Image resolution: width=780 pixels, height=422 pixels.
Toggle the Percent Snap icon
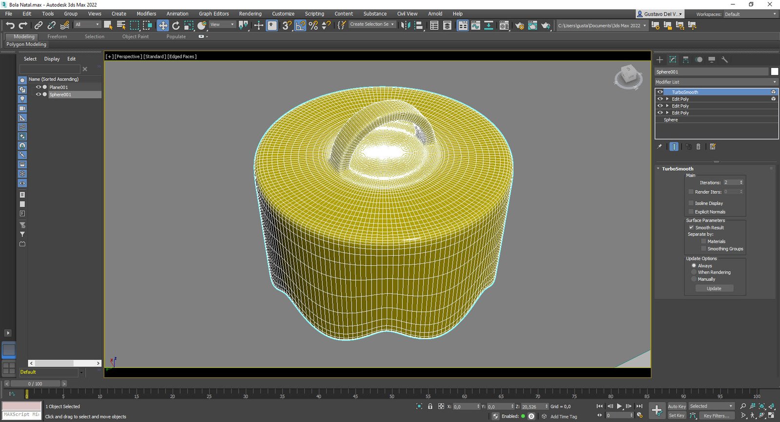click(313, 25)
